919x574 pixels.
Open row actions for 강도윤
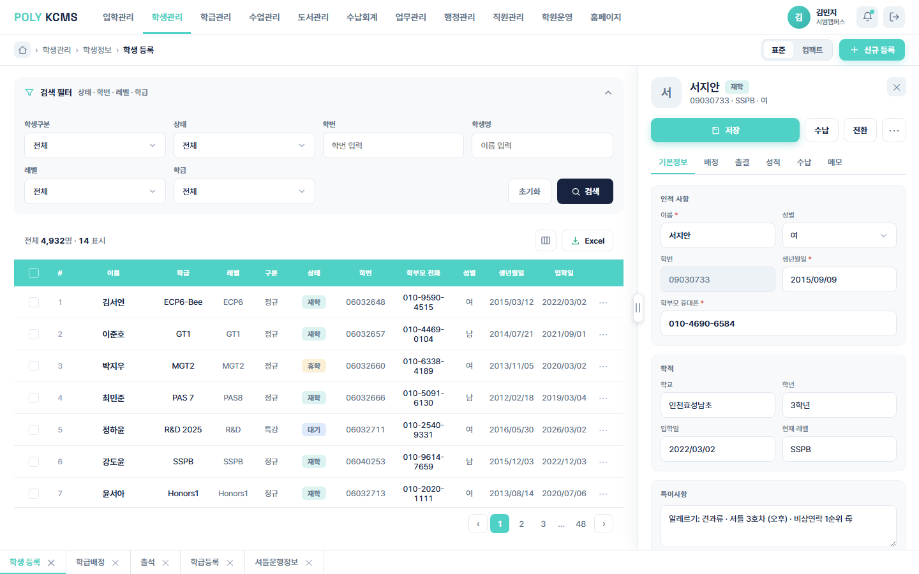[x=603, y=462]
